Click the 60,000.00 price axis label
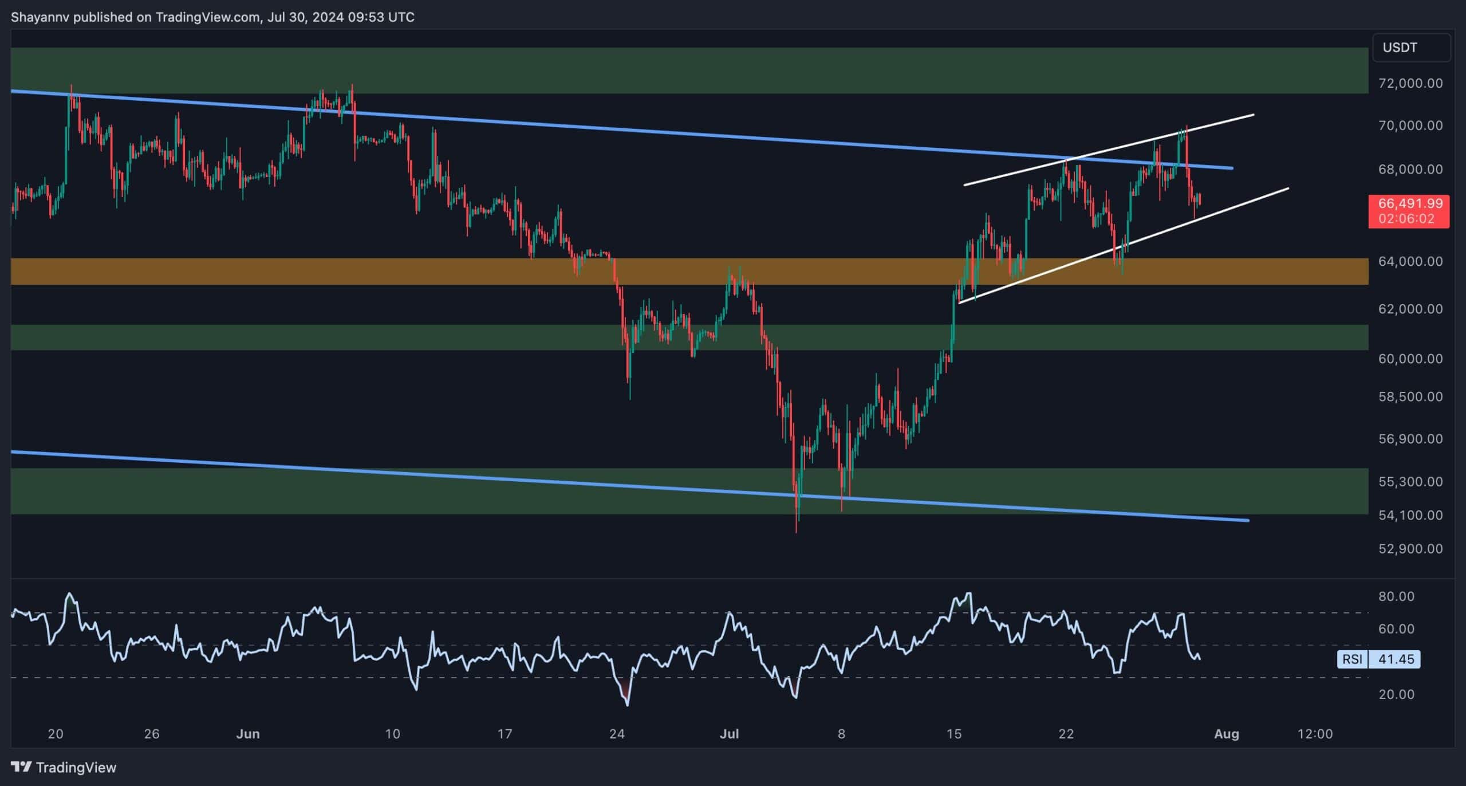The image size is (1466, 786). [x=1410, y=359]
